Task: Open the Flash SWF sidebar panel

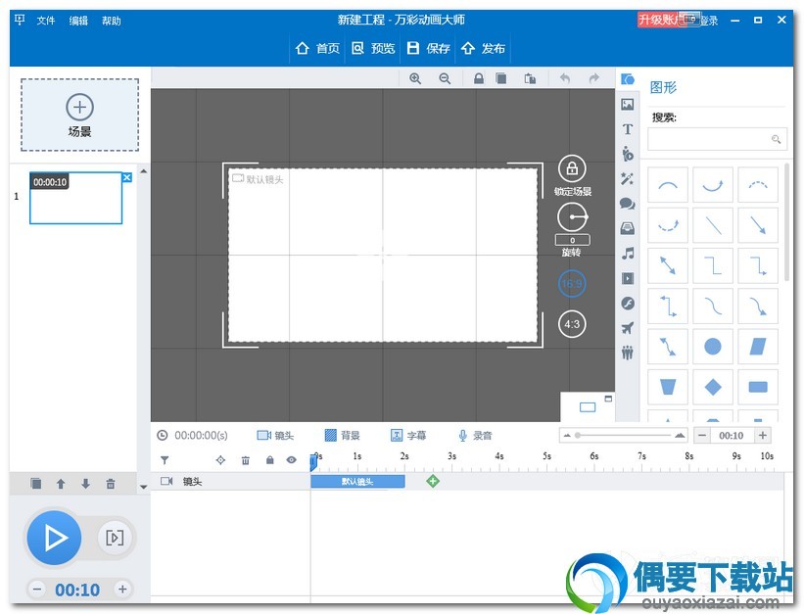Action: tap(628, 304)
